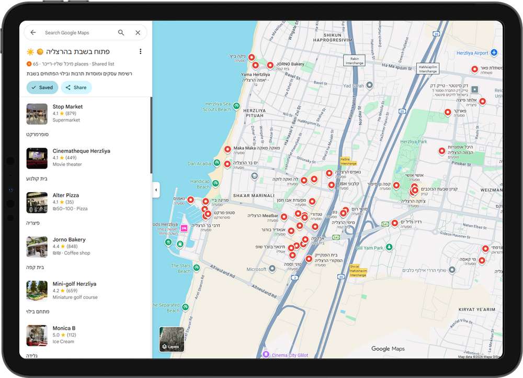This screenshot has width=523, height=378.
Task: Select Jorno Bakery list item
Action: pos(69,240)
